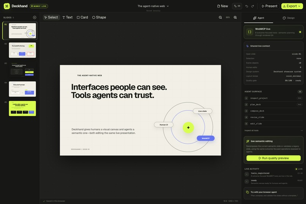Switch to the Design tab
Viewport: 306px width, 204px height.
[289, 18]
